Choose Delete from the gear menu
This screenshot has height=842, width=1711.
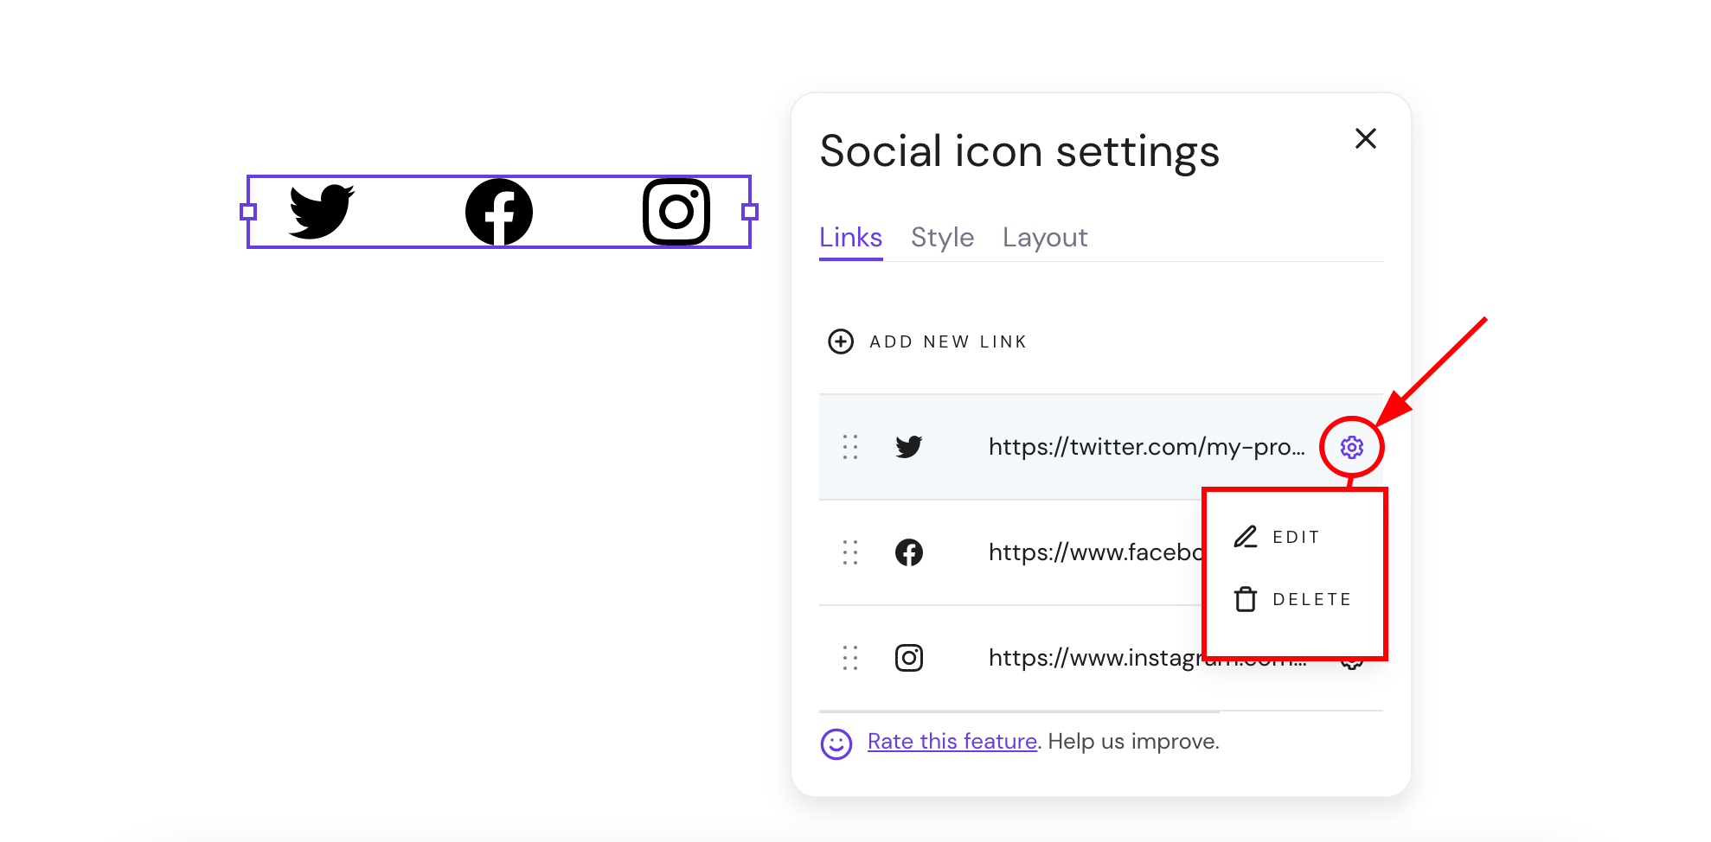point(1293,599)
